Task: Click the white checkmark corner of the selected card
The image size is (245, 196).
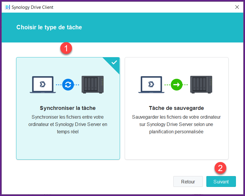Action: point(114,62)
